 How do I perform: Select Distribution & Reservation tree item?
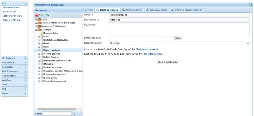56,40
